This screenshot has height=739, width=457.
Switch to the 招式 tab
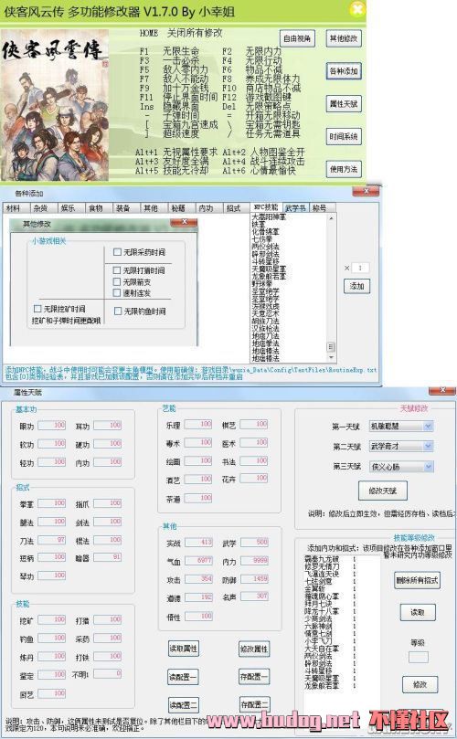237,208
